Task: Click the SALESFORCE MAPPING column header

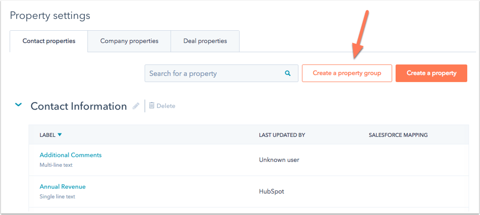Action: [x=398, y=135]
